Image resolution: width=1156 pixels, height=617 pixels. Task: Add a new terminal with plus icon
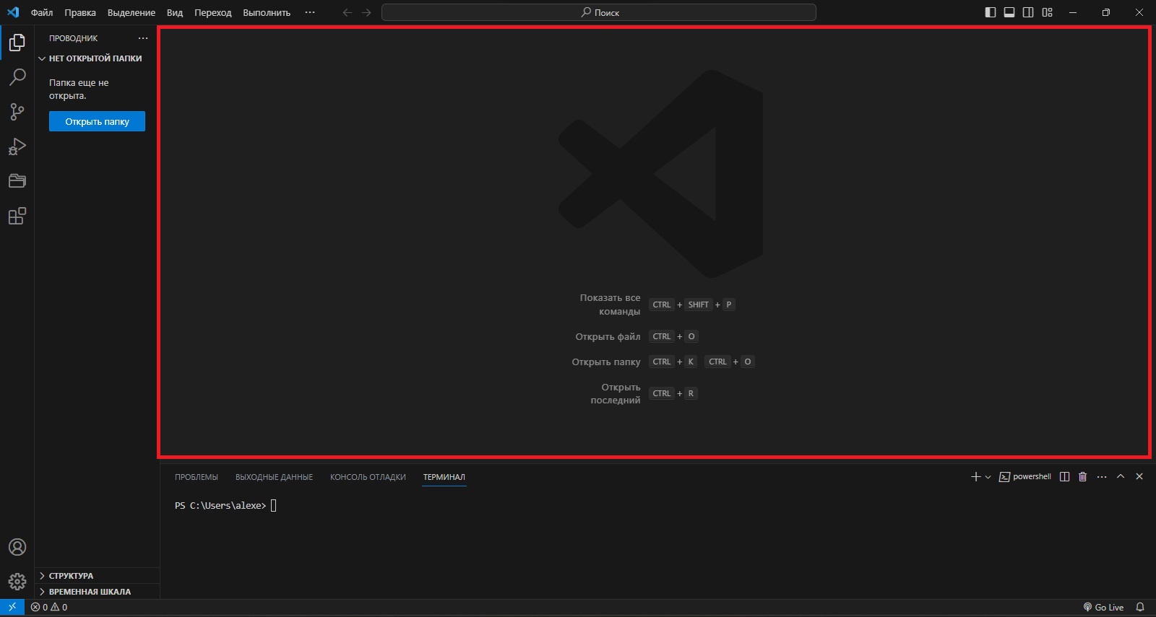(x=976, y=477)
